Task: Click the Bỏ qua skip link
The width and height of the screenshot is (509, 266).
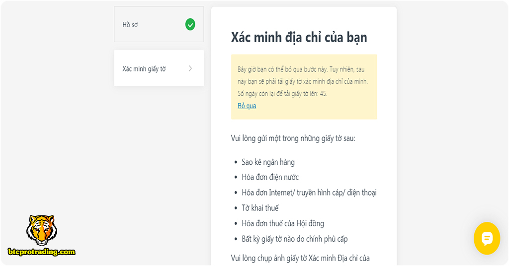Action: click(x=247, y=106)
